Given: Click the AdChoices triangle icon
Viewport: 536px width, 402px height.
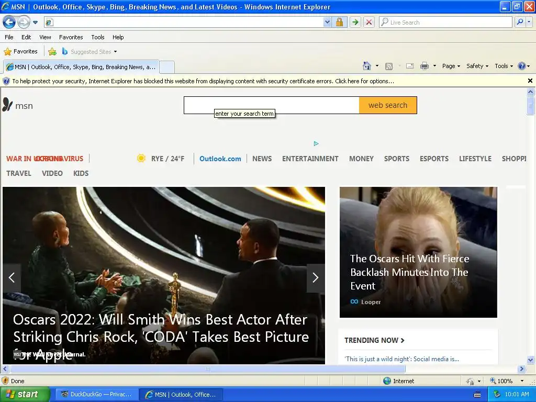Looking at the screenshot, I should (316, 143).
